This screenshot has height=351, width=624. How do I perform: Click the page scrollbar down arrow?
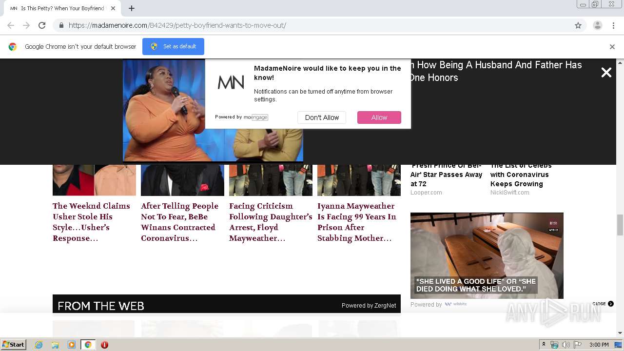[620, 333]
